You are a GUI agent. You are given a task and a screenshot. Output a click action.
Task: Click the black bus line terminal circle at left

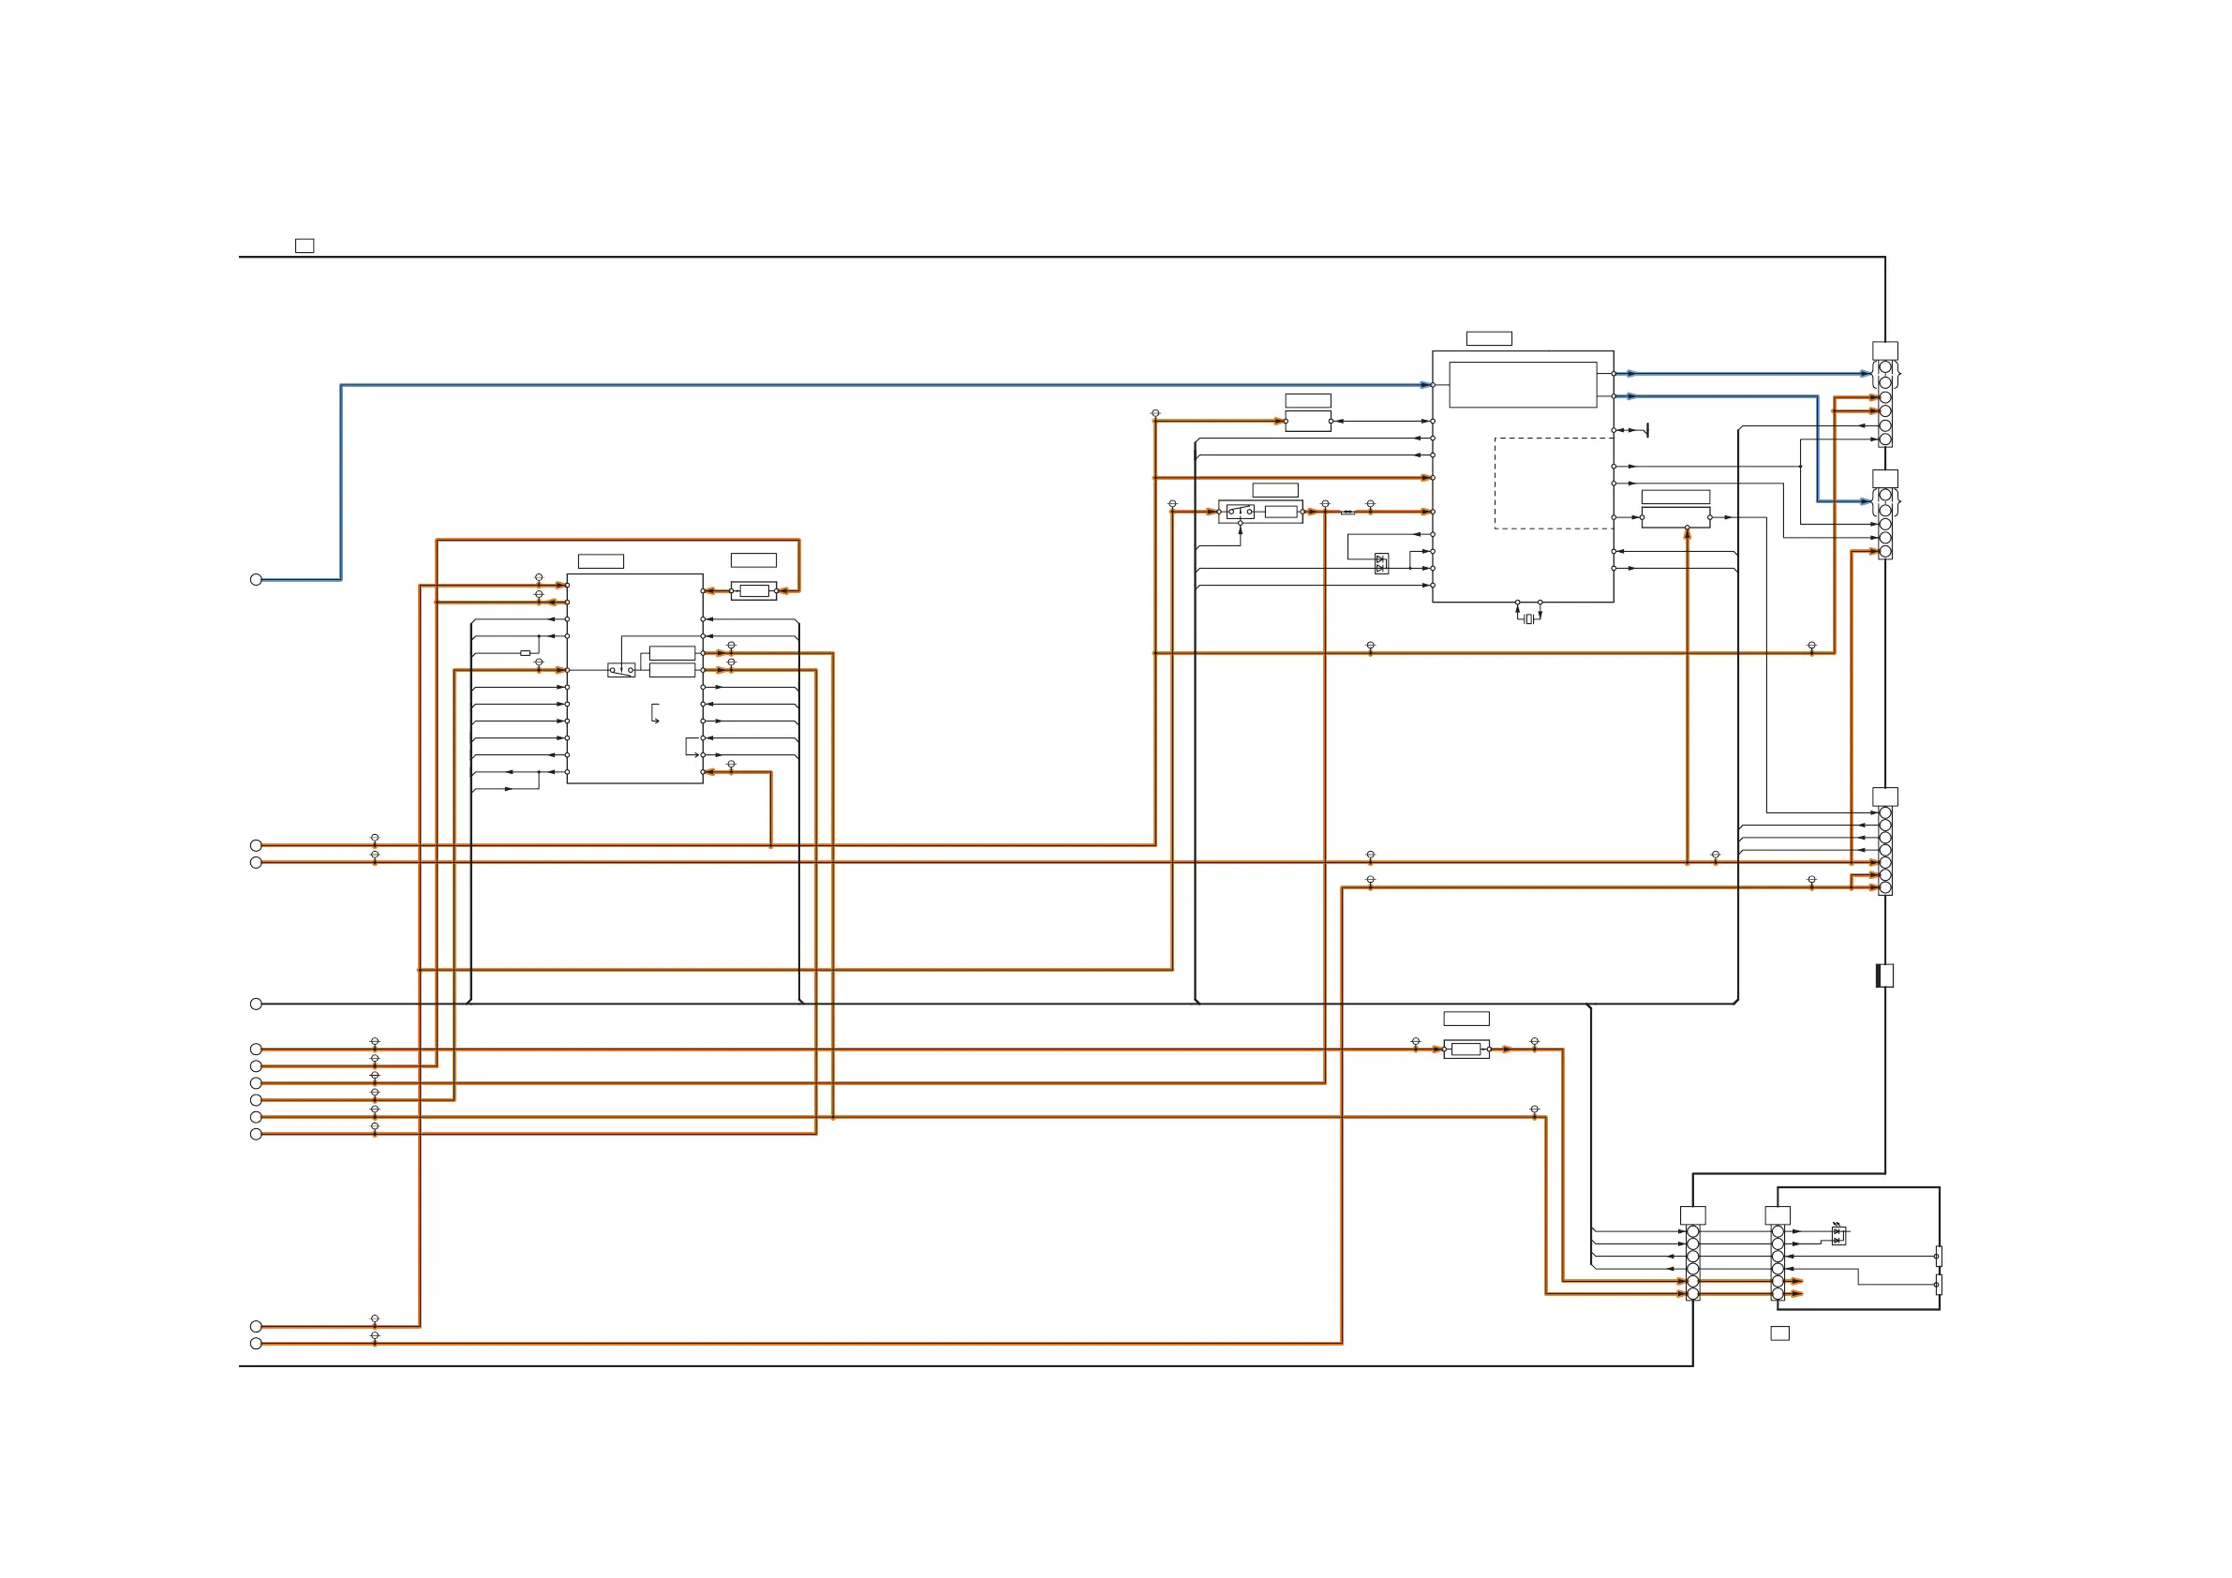[256, 1004]
